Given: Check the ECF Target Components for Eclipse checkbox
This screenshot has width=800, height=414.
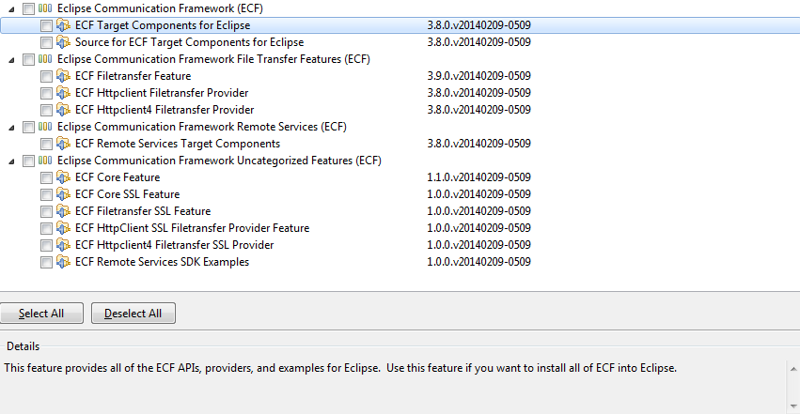Looking at the screenshot, I should (x=46, y=25).
